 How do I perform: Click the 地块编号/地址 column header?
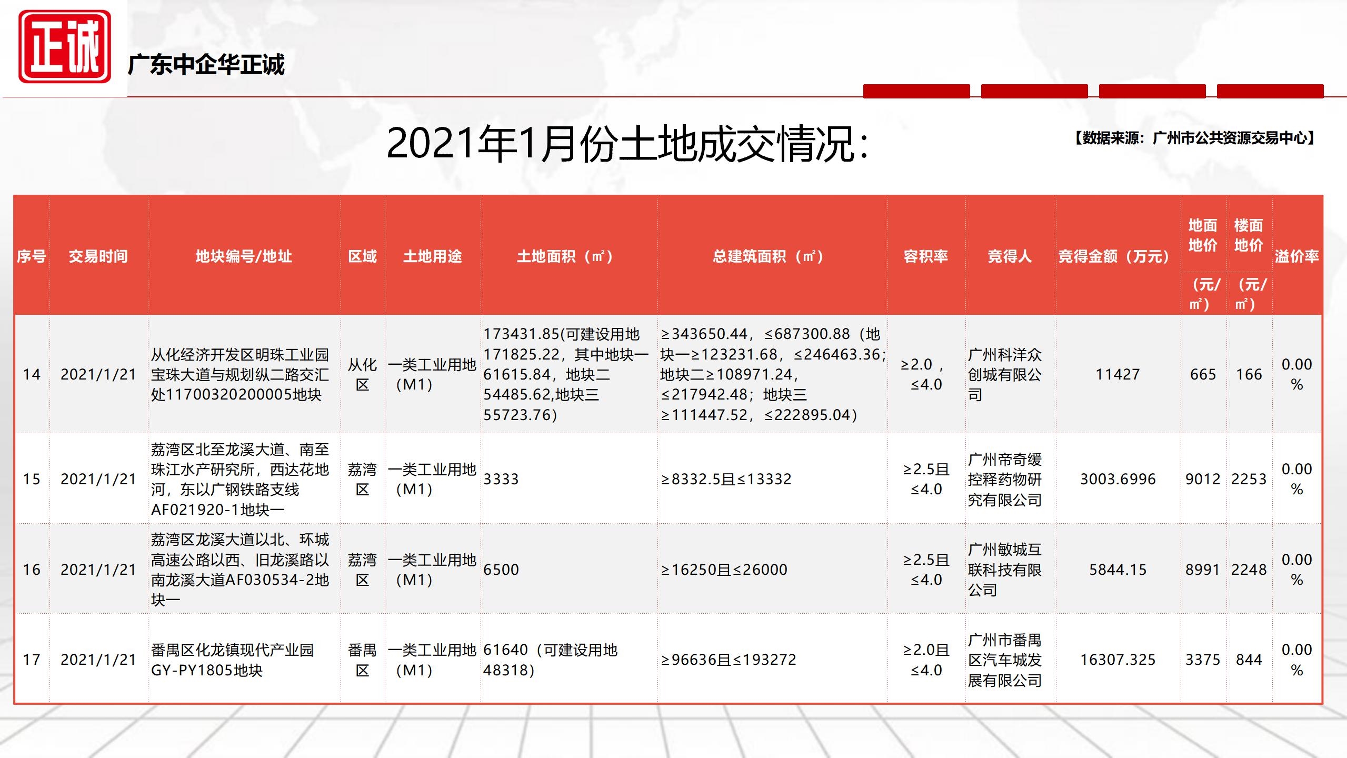[244, 256]
